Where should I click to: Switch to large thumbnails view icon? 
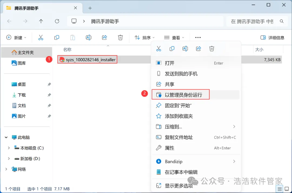point(287,189)
